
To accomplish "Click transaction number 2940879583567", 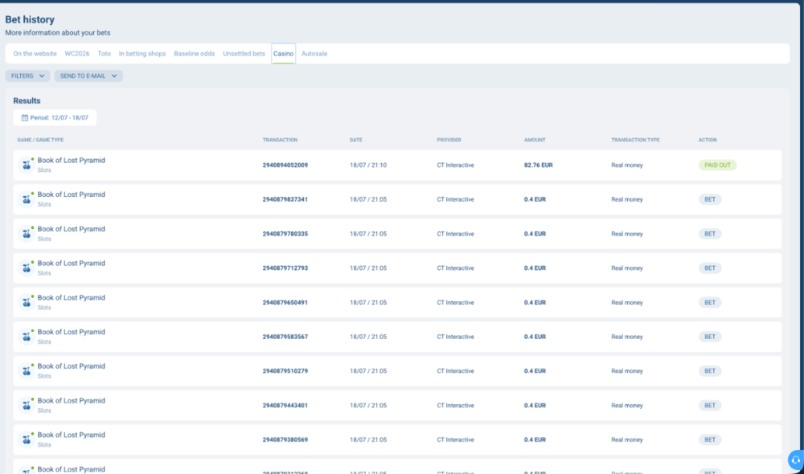I will click(x=285, y=337).
